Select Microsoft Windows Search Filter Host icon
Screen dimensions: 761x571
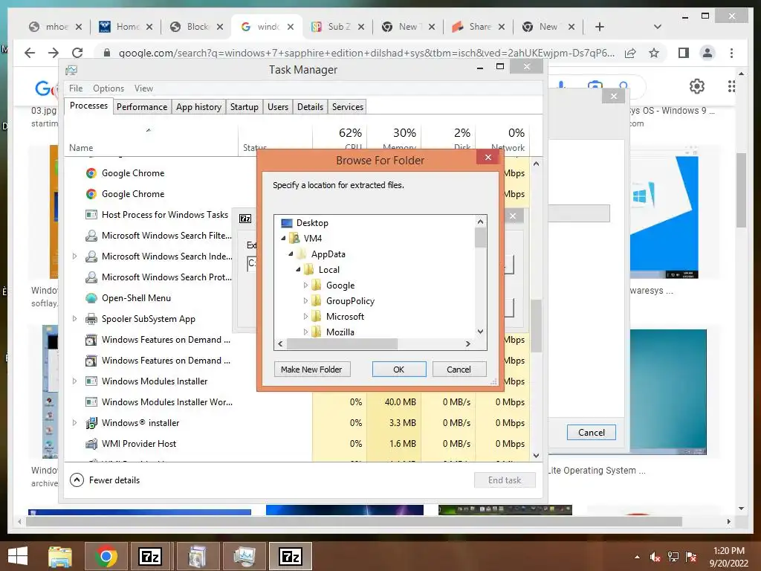91,236
